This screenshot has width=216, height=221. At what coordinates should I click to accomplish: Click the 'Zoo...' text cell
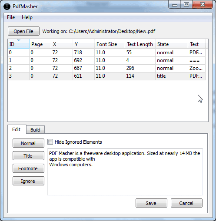click(196, 68)
